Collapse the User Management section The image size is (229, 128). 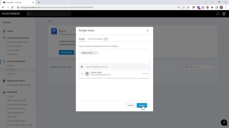tap(33, 61)
